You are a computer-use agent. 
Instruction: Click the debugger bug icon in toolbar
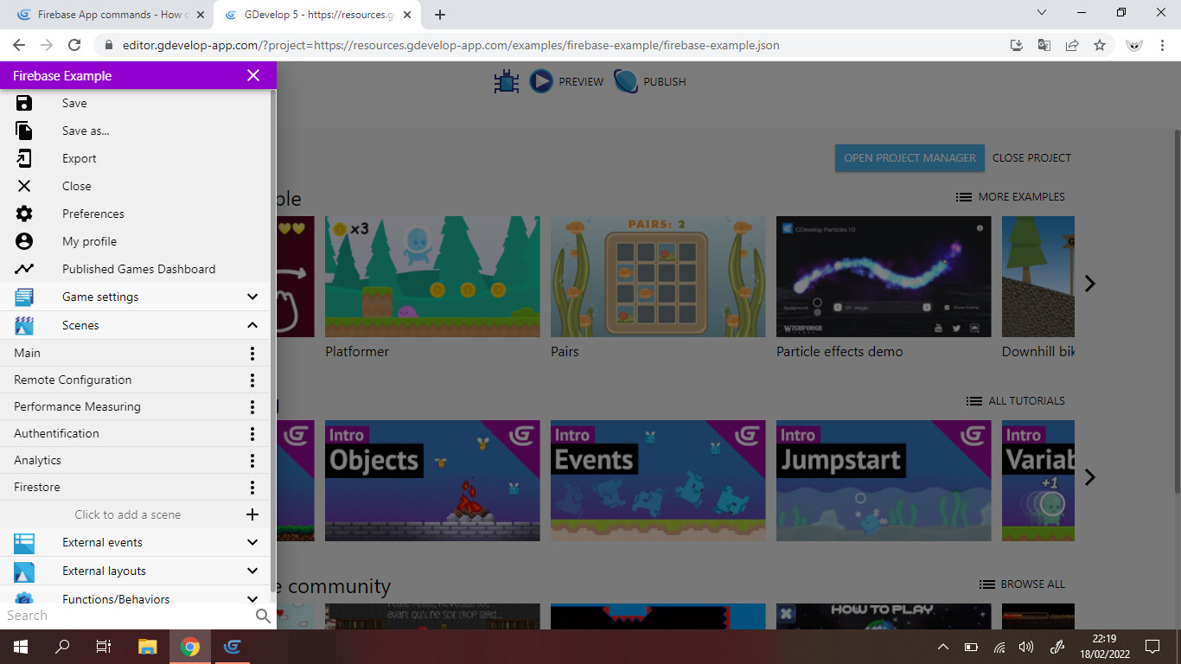coord(507,81)
